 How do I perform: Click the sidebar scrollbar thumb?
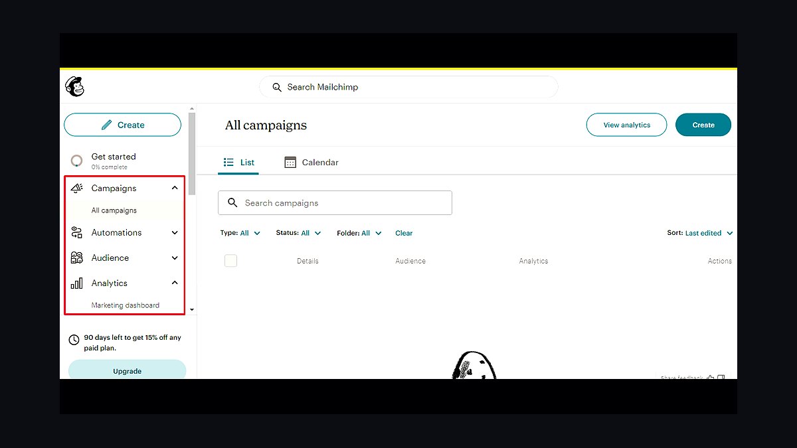tap(192, 153)
